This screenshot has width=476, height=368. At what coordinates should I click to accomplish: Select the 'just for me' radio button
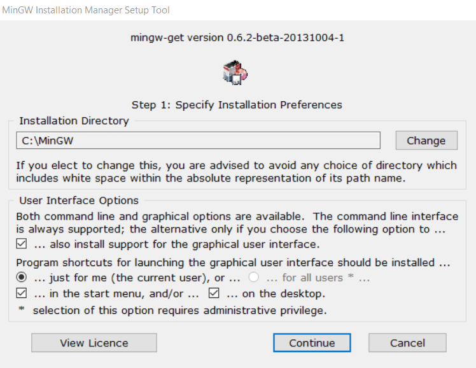(21, 277)
